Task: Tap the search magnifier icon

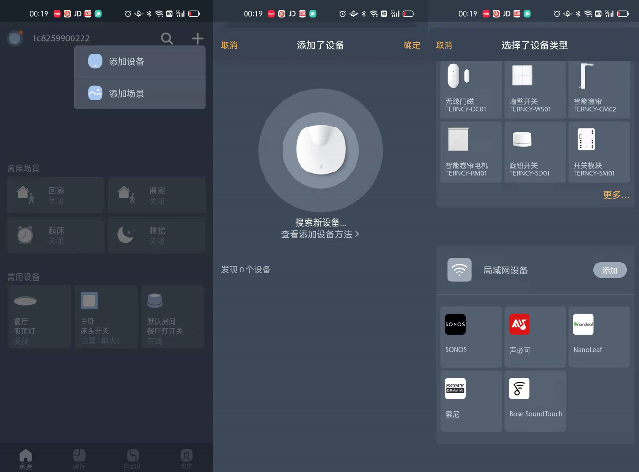Action: (166, 38)
